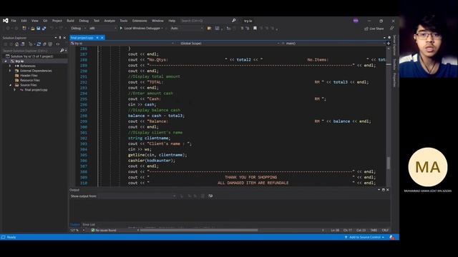
Task: Open the Debug menu
Action: coord(84,21)
